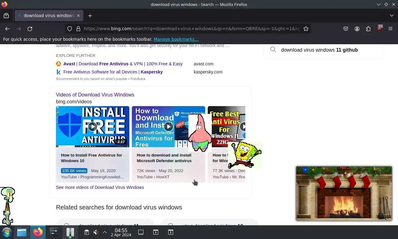The height and width of the screenshot is (239, 398).
Task: Open uBlock Origin extension with badge 33
Action: (x=379, y=28)
